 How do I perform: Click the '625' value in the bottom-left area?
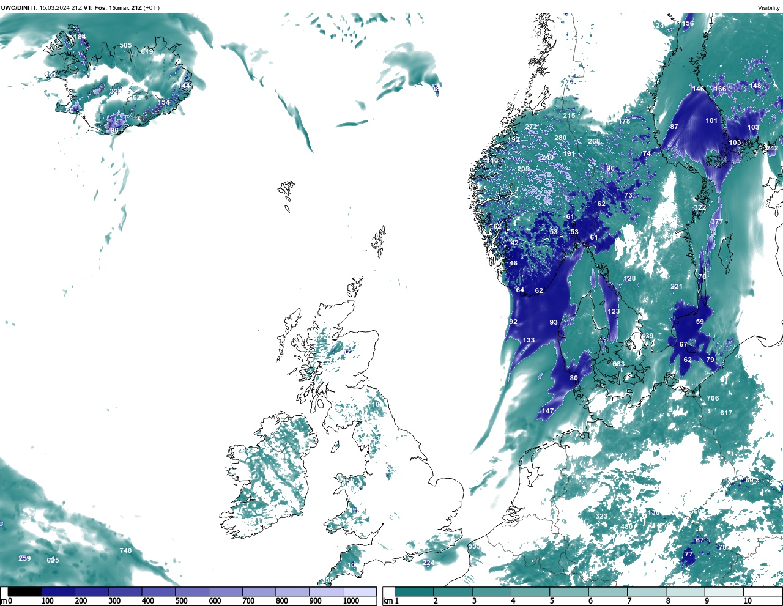tap(53, 560)
